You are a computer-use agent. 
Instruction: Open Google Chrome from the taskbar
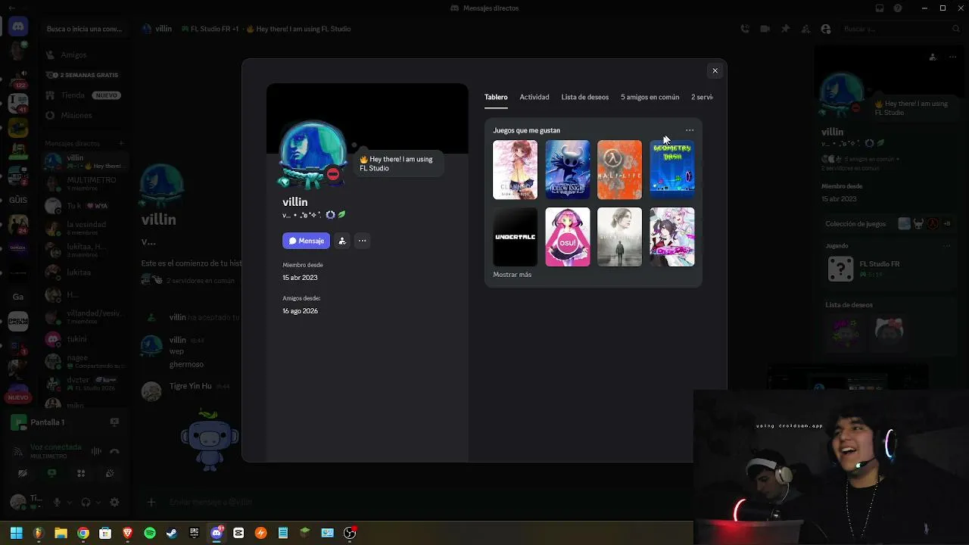[83, 533]
